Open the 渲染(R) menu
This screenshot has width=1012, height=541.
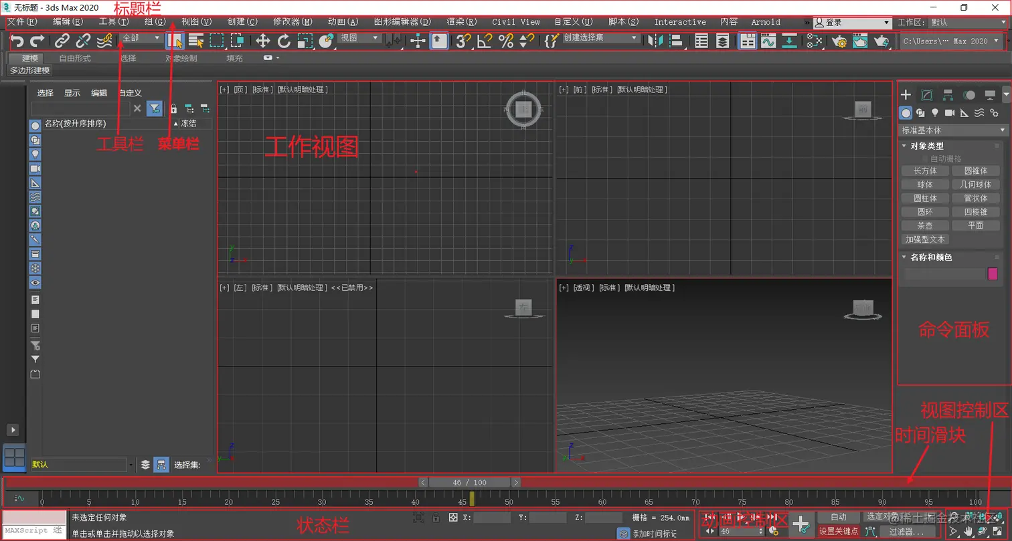[462, 22]
